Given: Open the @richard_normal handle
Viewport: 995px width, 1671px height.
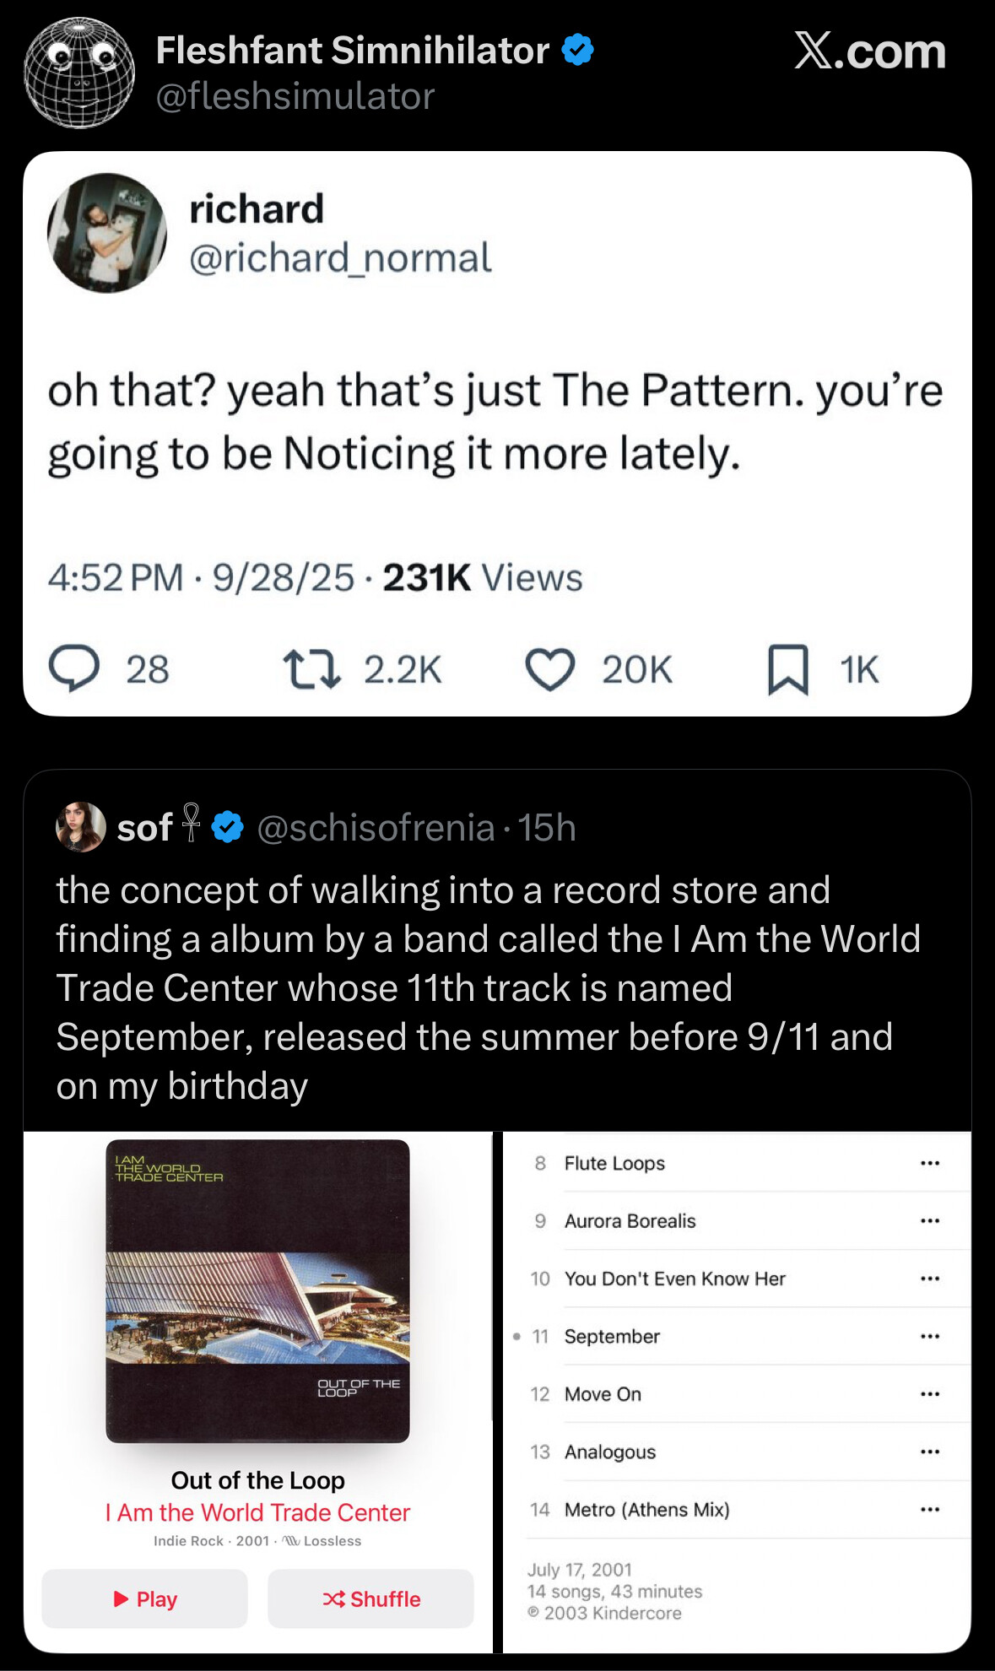Looking at the screenshot, I should pos(340,257).
